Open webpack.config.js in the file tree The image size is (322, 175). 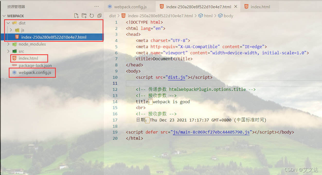(35, 73)
